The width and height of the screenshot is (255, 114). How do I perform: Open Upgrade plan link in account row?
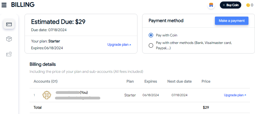coord(235,95)
